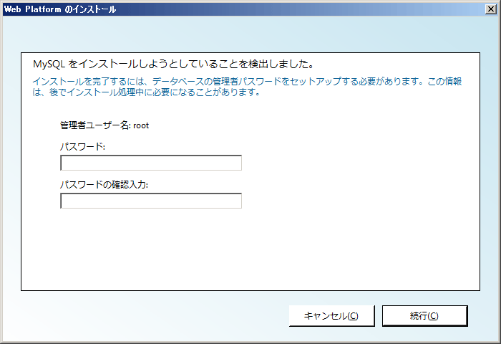Select the first line of blue description
This screenshot has height=344, width=501.
pos(247,81)
